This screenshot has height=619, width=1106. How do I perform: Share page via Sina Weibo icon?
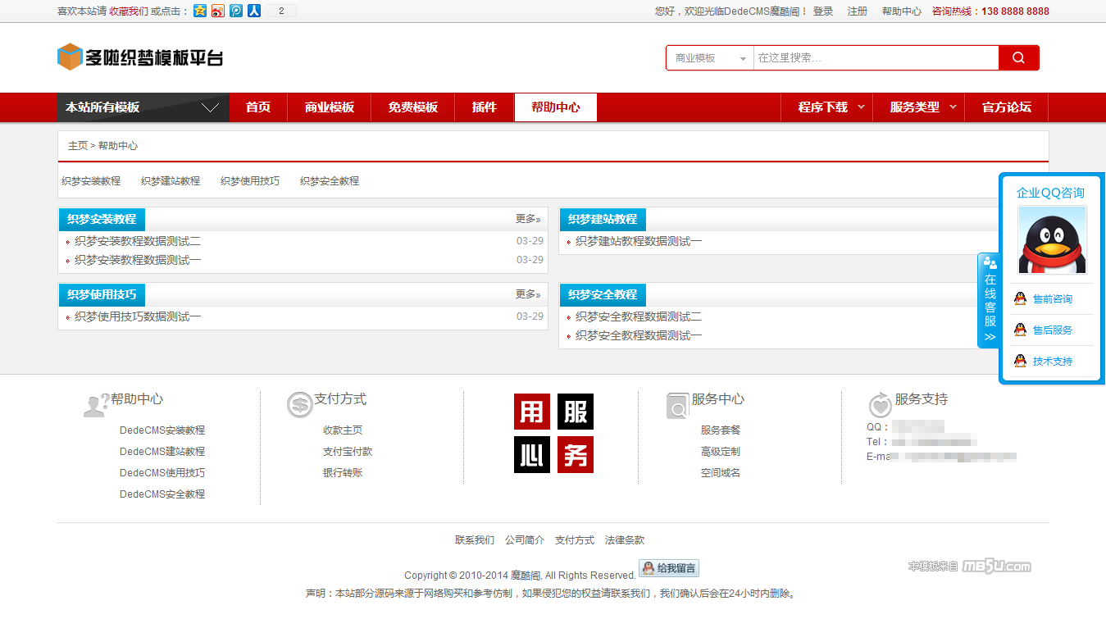point(218,11)
